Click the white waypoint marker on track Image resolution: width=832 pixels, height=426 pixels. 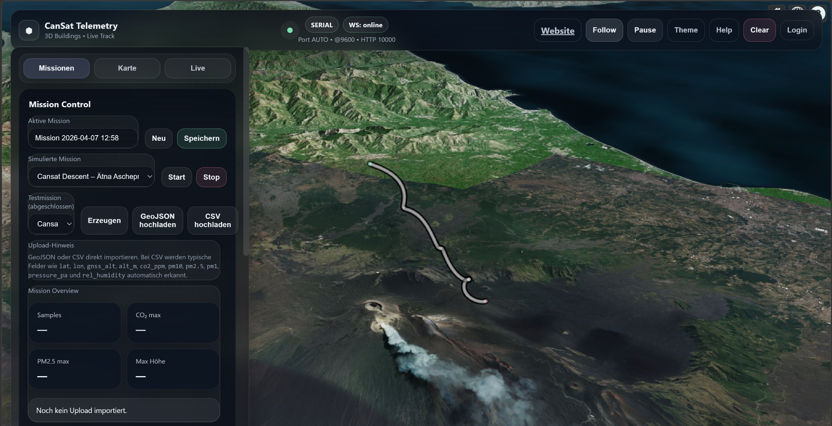point(468,279)
